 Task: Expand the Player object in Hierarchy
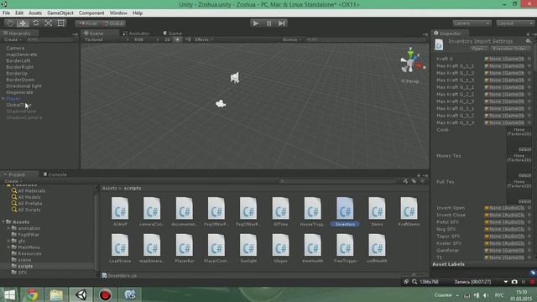click(3, 99)
